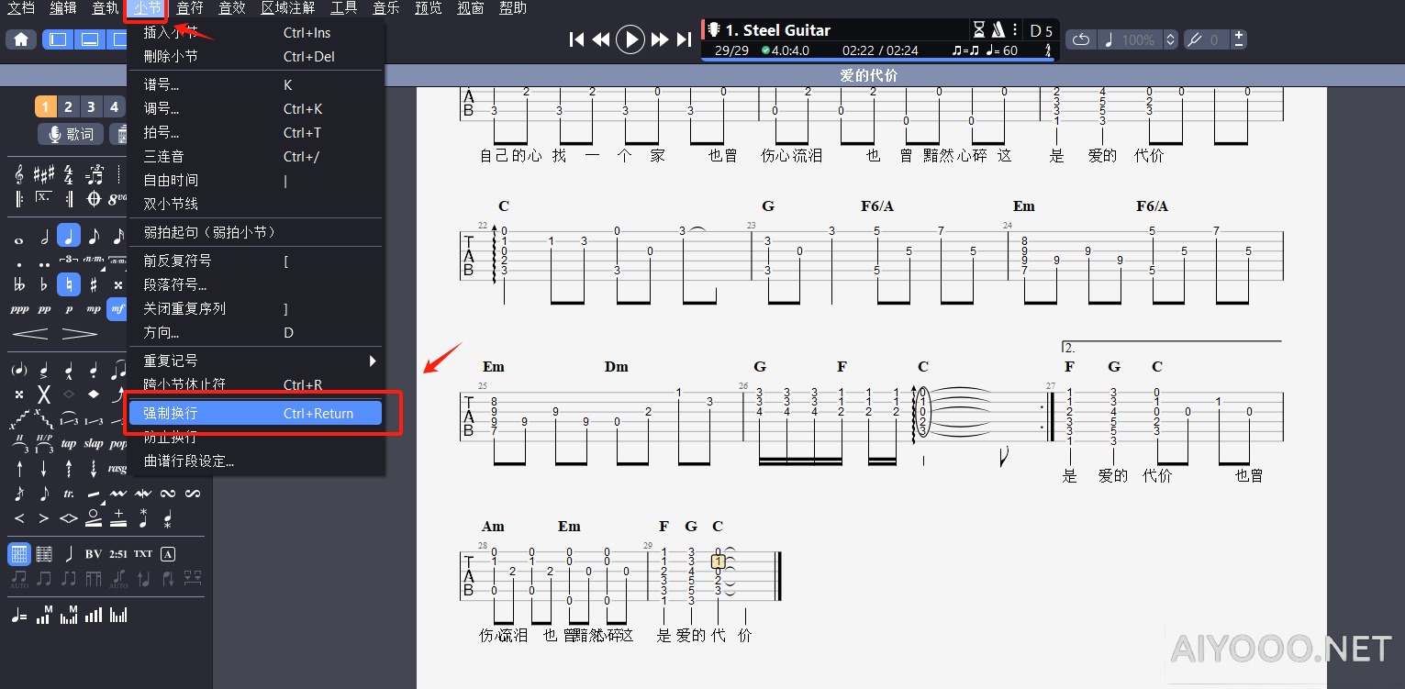Click the BV bend/vibrato icon
The image size is (1405, 689).
(x=94, y=554)
